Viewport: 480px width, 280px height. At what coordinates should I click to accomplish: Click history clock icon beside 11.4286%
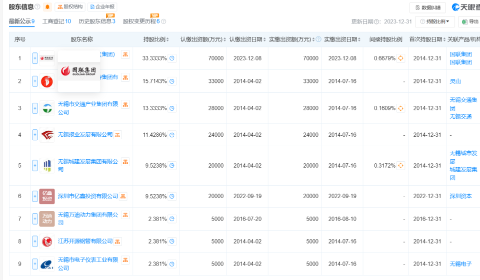pyautogui.click(x=172, y=135)
